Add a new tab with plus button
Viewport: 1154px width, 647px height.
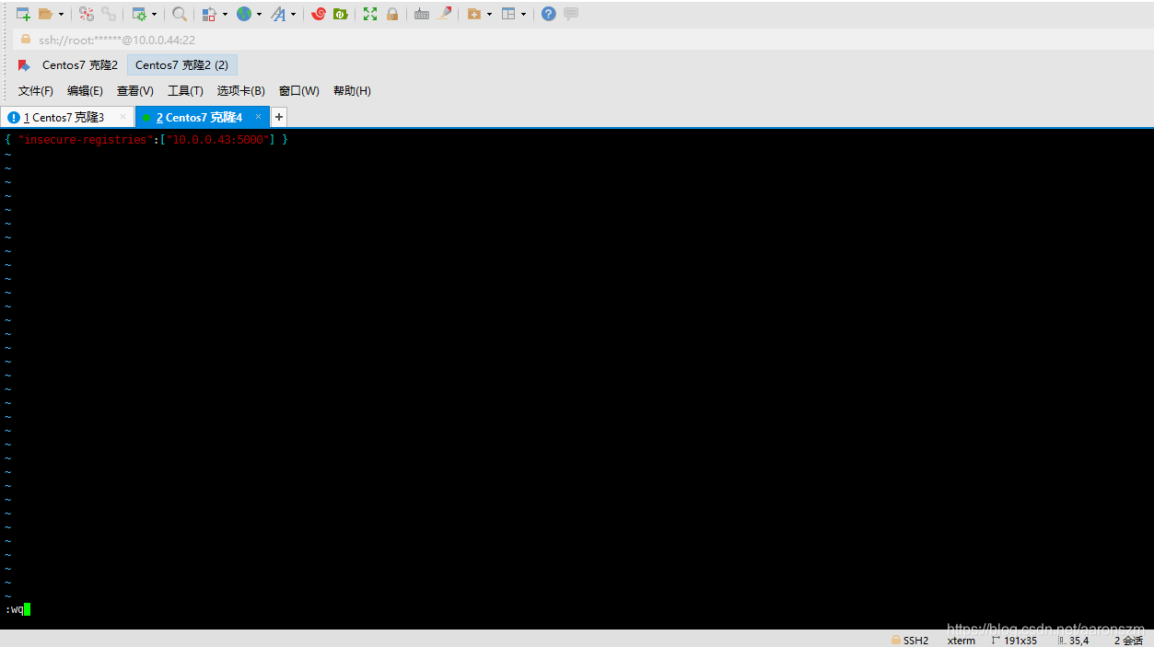[279, 117]
